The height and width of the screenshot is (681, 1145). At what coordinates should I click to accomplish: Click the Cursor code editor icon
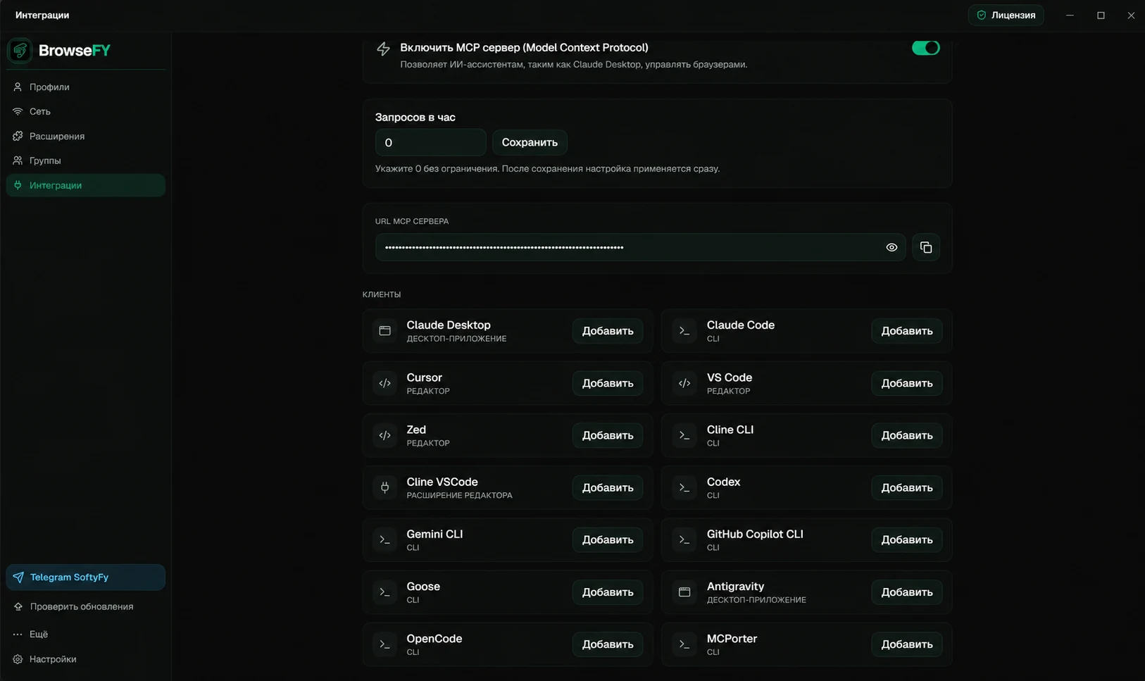click(384, 383)
